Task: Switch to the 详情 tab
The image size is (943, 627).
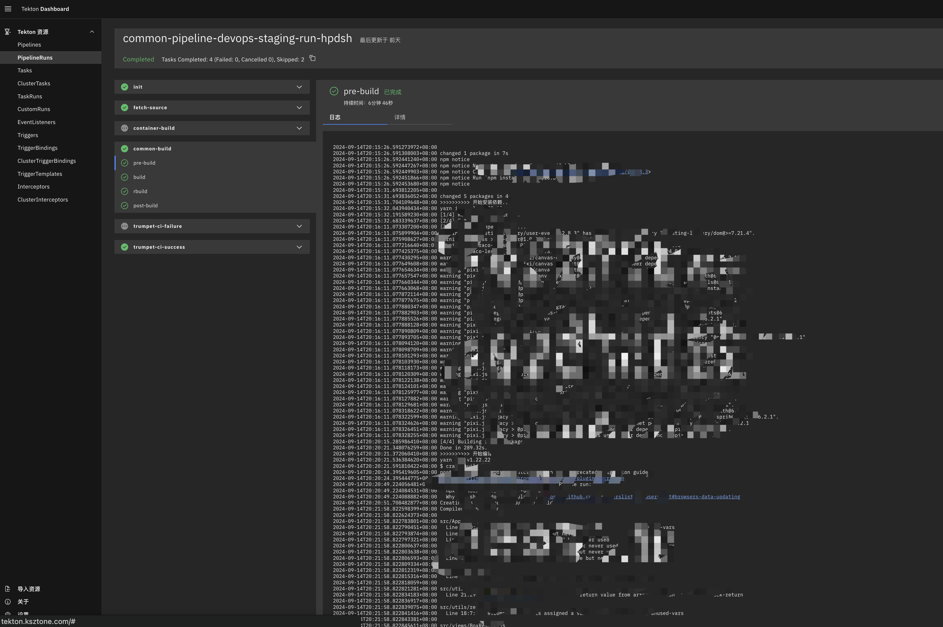Action: (420, 117)
